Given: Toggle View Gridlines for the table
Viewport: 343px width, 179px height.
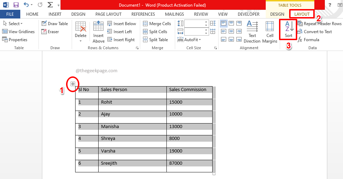Looking at the screenshot, I should (19, 32).
